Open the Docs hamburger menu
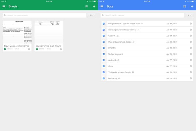The width and height of the screenshot is (196, 131). click(x=102, y=6)
